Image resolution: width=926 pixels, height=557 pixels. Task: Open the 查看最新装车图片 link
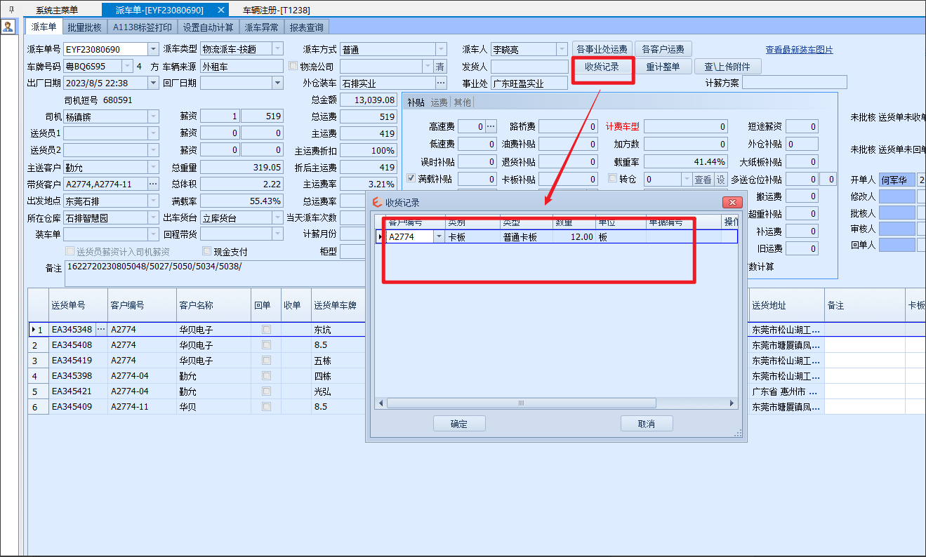pyautogui.click(x=799, y=50)
